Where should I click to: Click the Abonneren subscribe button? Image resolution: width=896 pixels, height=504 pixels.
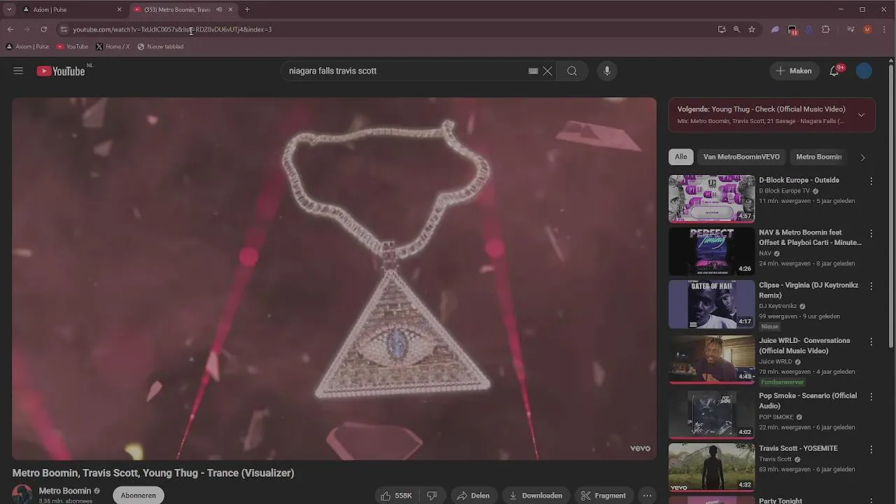(x=138, y=496)
